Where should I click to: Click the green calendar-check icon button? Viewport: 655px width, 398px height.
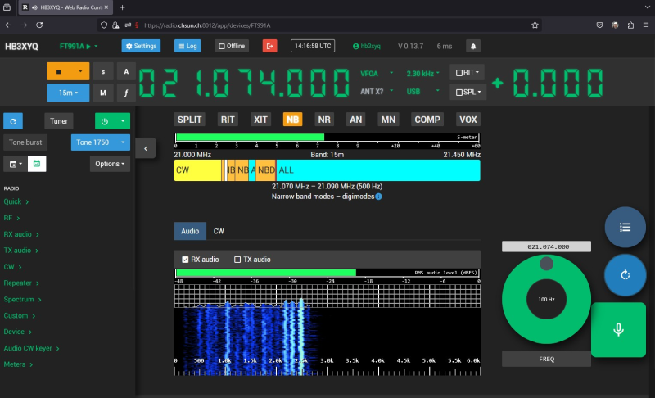(x=36, y=164)
